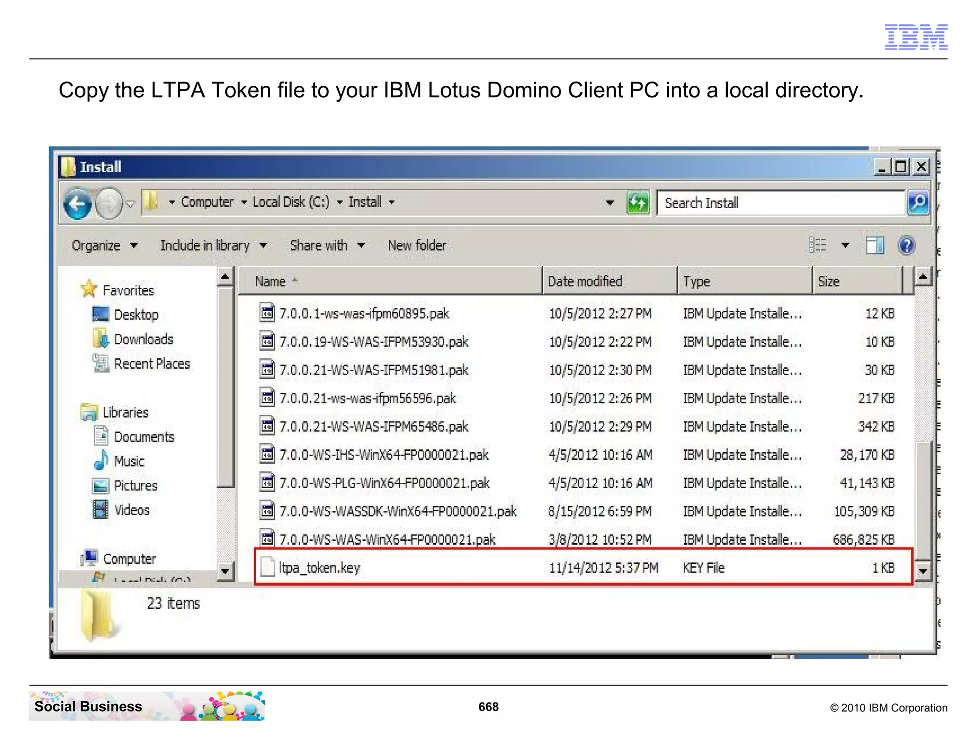Viewport: 977px width, 732px height.
Task: Click icon of 7.0.0.1-ws-was-ifpm60895.pak
Action: click(267, 313)
